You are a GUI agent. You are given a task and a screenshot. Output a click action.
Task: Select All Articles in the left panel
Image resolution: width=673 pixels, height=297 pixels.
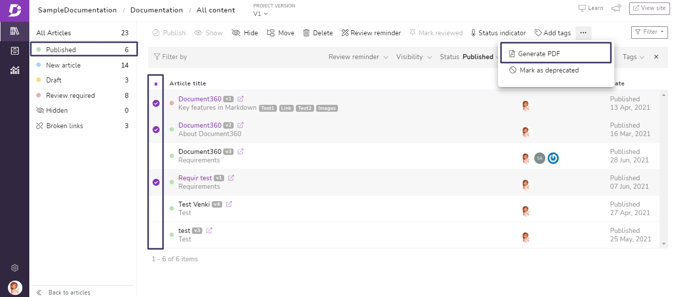(x=83, y=33)
